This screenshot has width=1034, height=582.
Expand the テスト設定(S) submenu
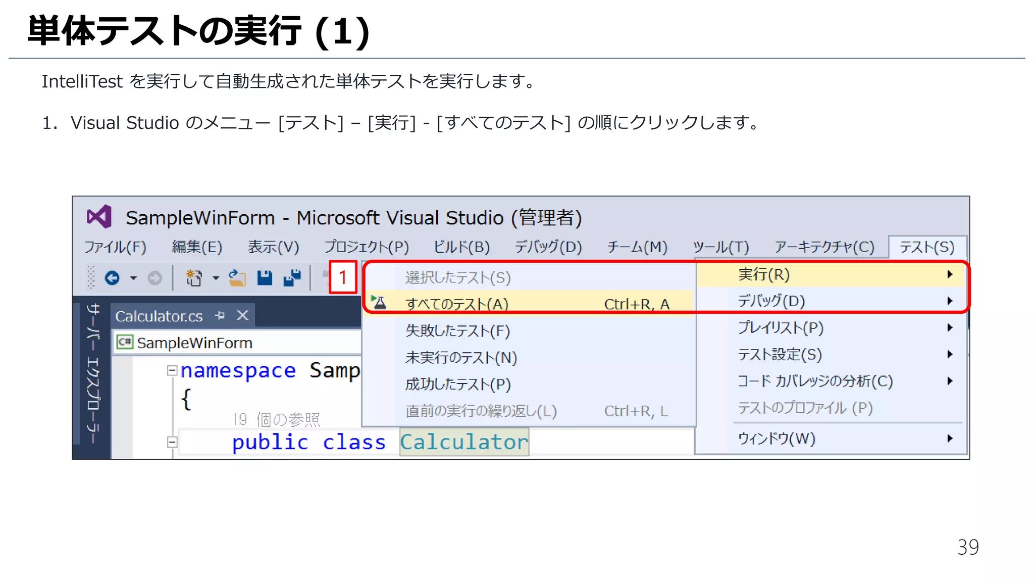click(831, 355)
